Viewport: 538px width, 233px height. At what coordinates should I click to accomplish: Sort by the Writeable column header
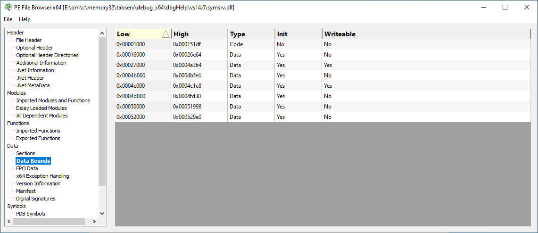coord(427,34)
